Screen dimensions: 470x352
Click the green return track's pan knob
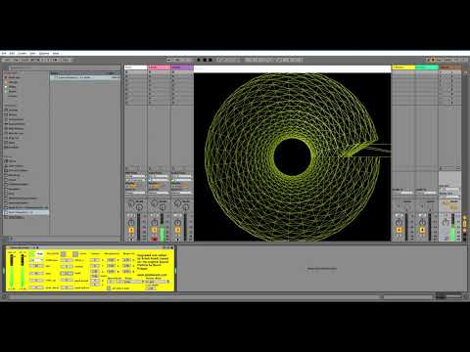pos(422,223)
